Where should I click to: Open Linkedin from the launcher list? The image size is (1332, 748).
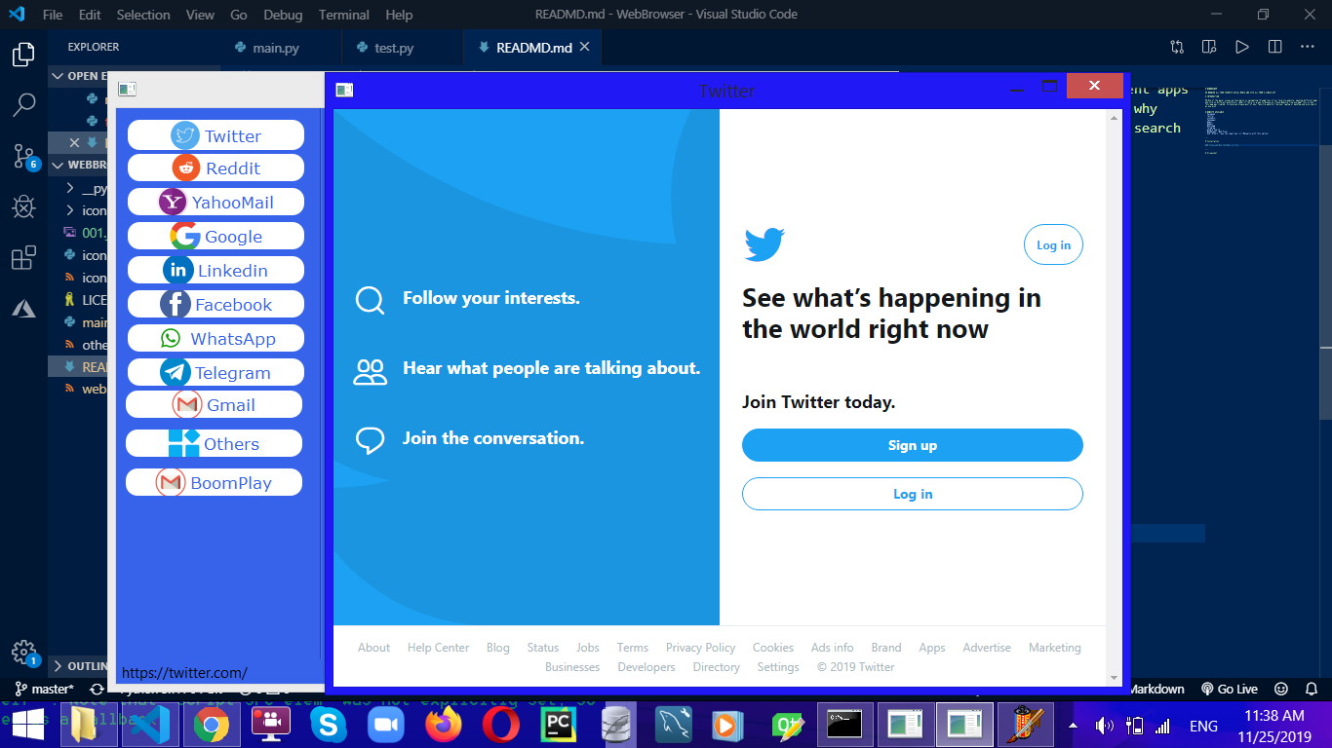pos(215,270)
